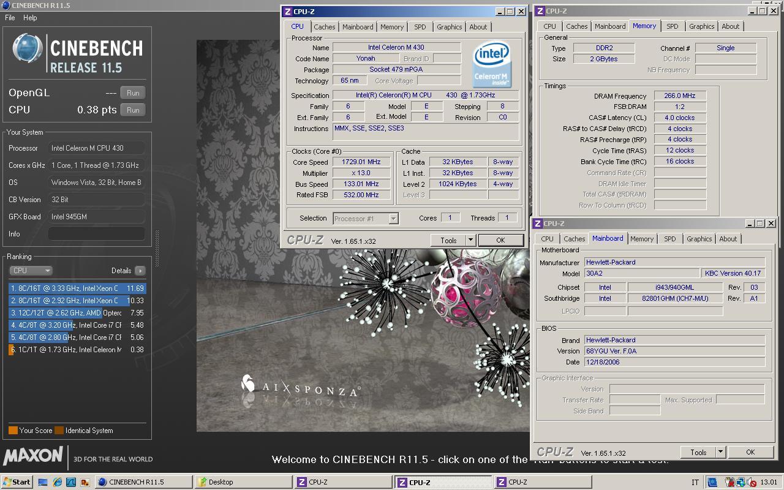
Task: Run the OpenGL benchmark
Action: 133,93
